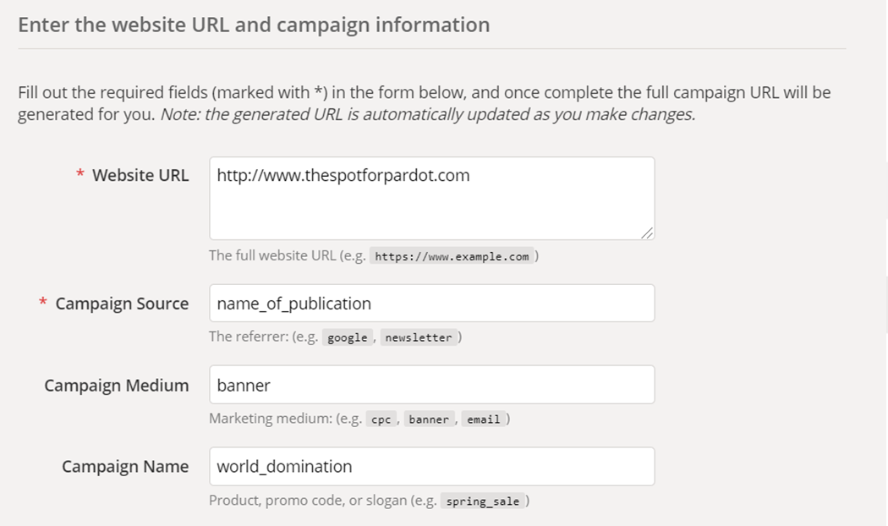Click the Website URL text area

(431, 198)
